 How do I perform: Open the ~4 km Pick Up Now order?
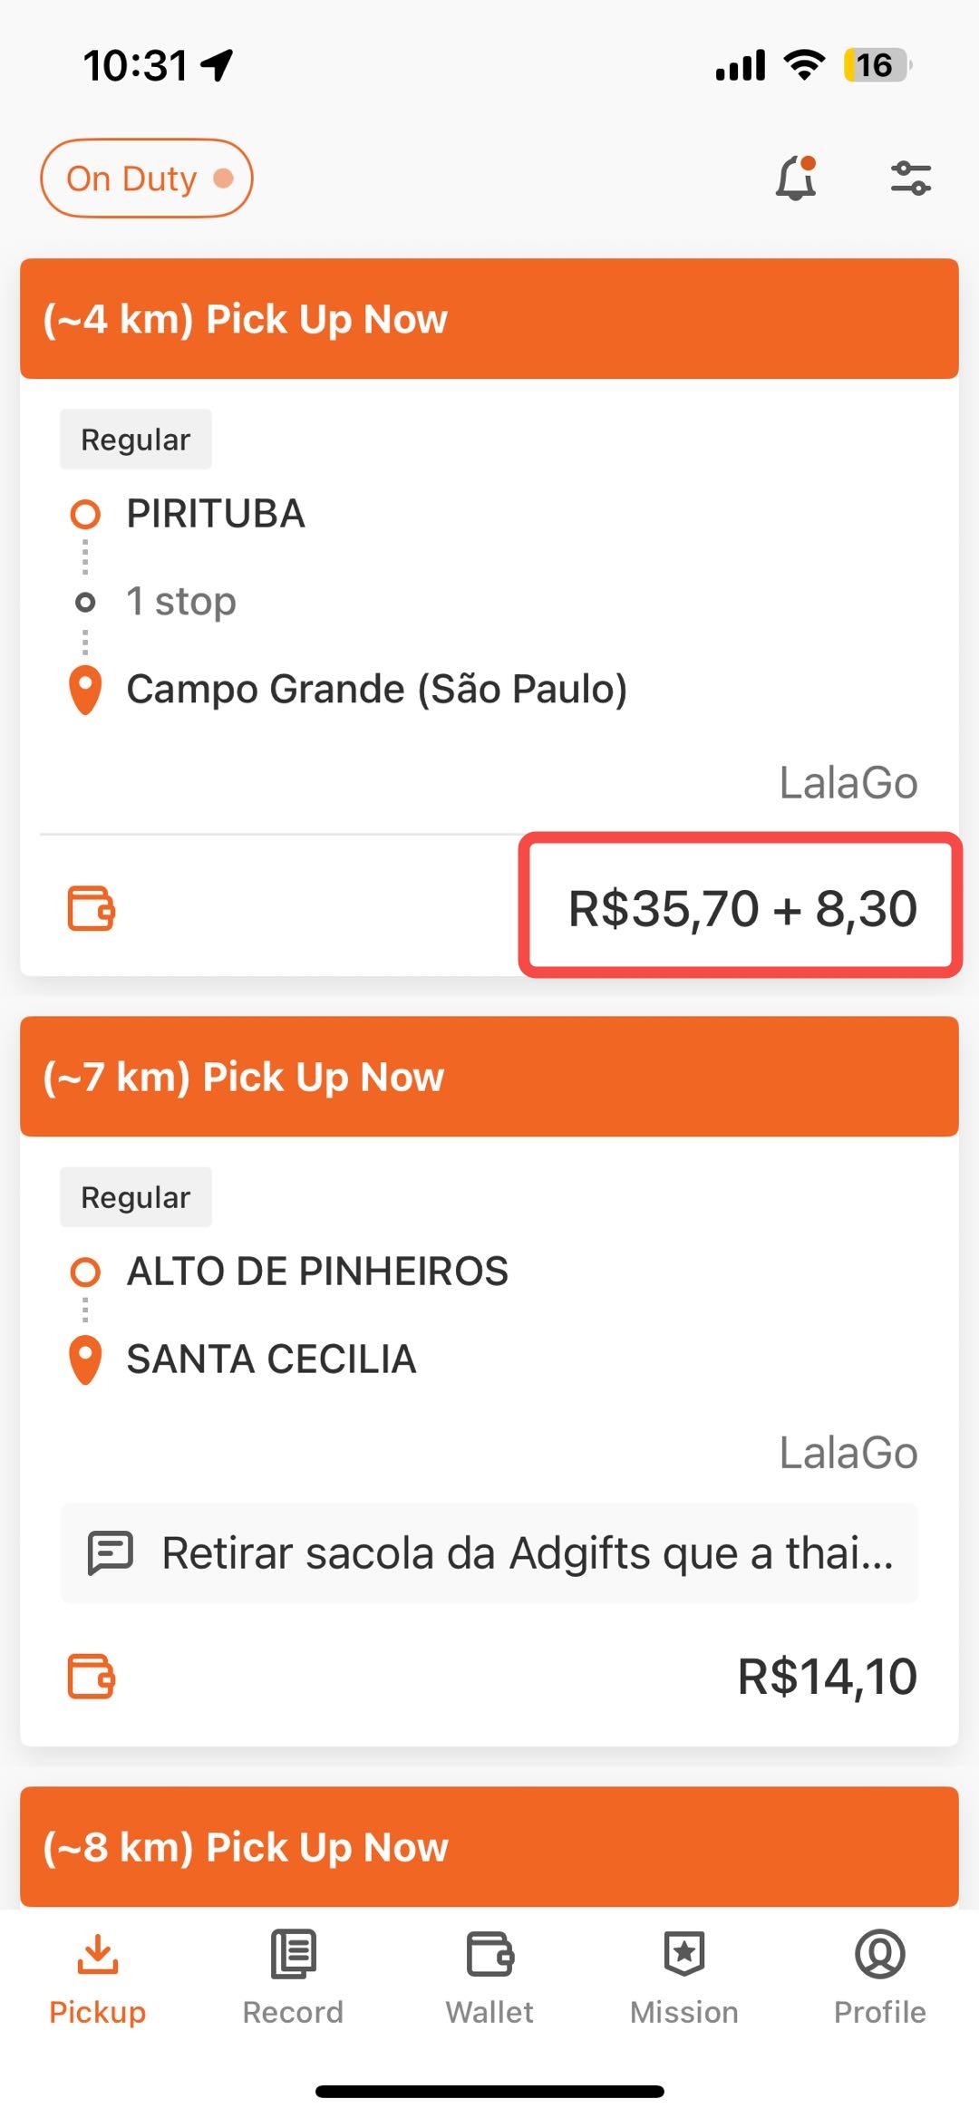click(x=489, y=319)
